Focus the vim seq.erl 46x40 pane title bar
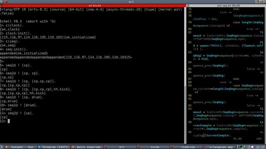 (x=226, y=5)
